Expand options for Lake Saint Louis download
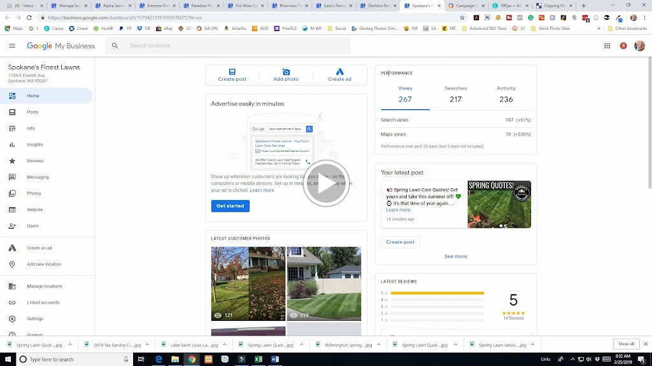Image resolution: width=652 pixels, height=366 pixels. 224,345
